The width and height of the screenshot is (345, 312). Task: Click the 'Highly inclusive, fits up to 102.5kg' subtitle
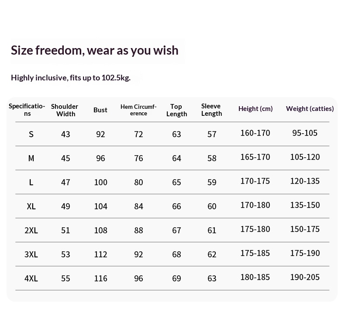point(70,78)
